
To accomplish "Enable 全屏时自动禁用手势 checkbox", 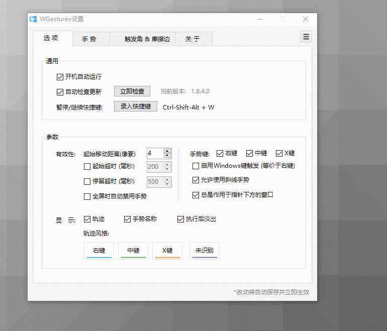I will 87,196.
